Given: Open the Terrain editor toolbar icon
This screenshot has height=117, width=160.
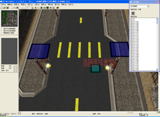Looking at the screenshot, I should click(33, 8).
